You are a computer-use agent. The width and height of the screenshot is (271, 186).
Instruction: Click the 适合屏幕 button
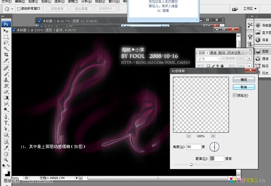(x=81, y=9)
